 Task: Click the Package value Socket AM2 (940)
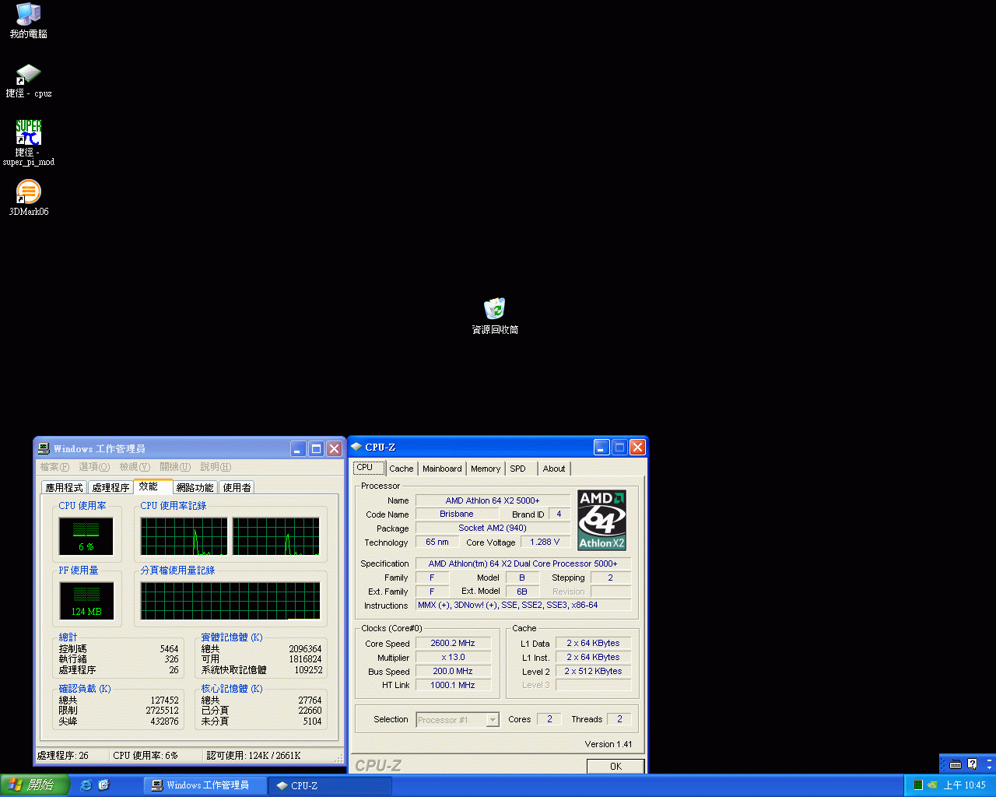tap(493, 528)
